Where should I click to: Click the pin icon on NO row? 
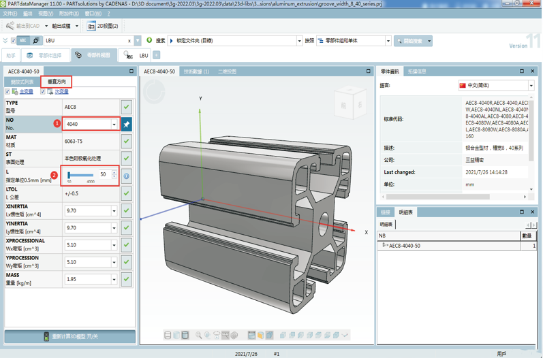click(127, 124)
